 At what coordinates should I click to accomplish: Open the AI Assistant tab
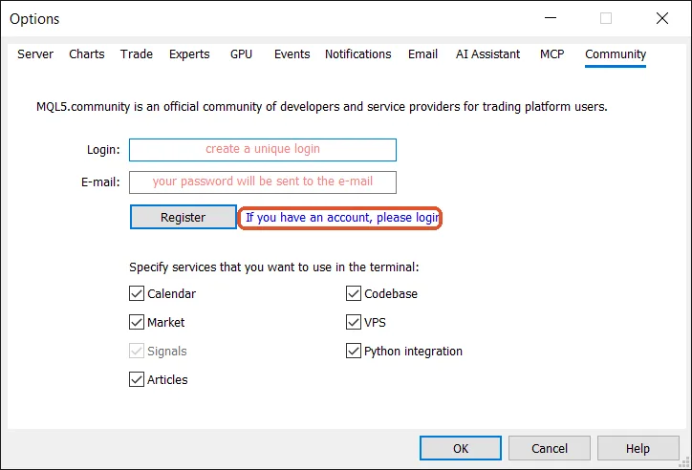point(488,54)
